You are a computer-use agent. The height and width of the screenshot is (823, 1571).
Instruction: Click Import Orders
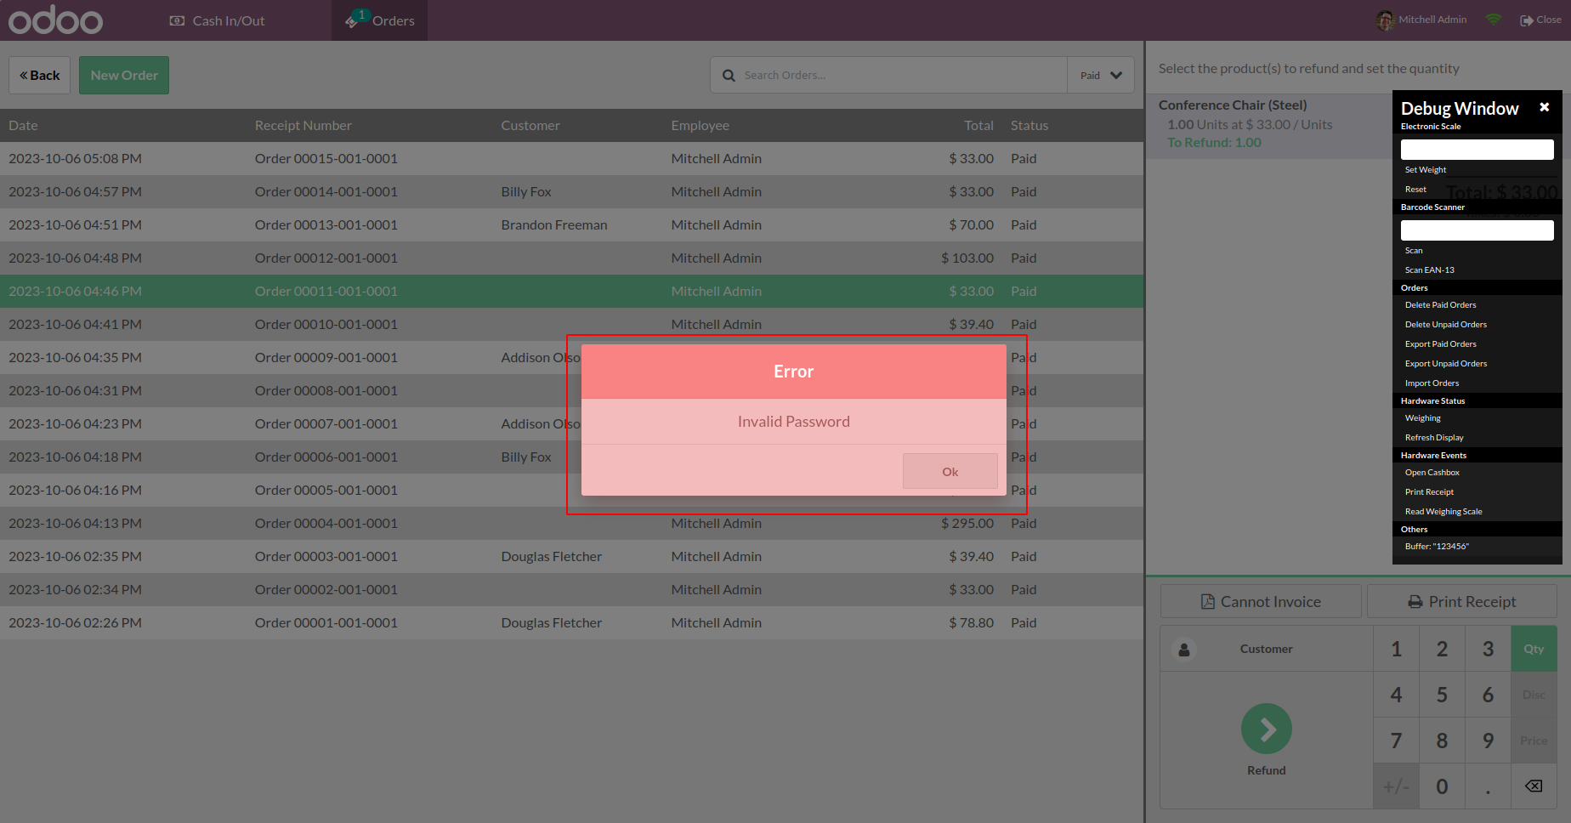point(1432,383)
